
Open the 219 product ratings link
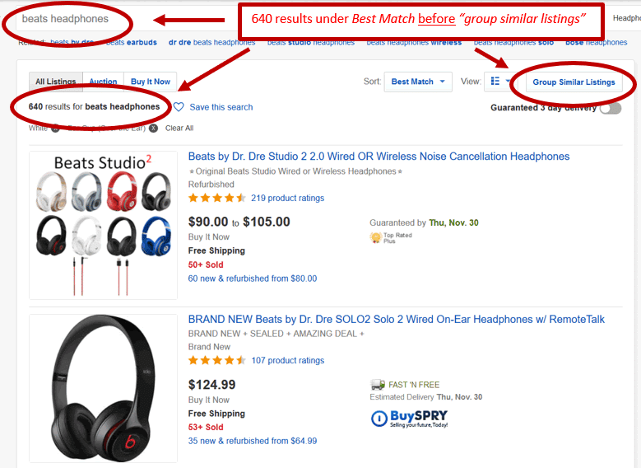pyautogui.click(x=287, y=199)
